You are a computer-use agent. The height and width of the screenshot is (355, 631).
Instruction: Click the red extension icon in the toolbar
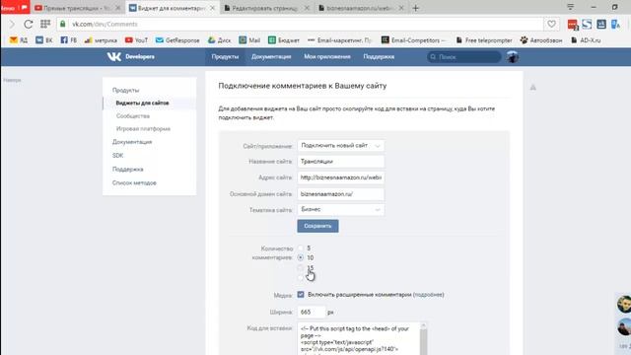tap(573, 25)
